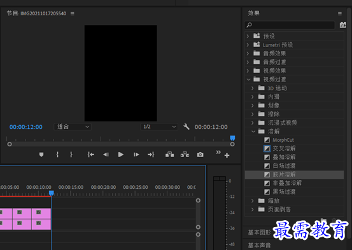Click the Extract button icon
The image size is (352, 250).
185,155
